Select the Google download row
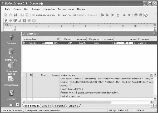This screenshot has width=158, height=113. 90,43
